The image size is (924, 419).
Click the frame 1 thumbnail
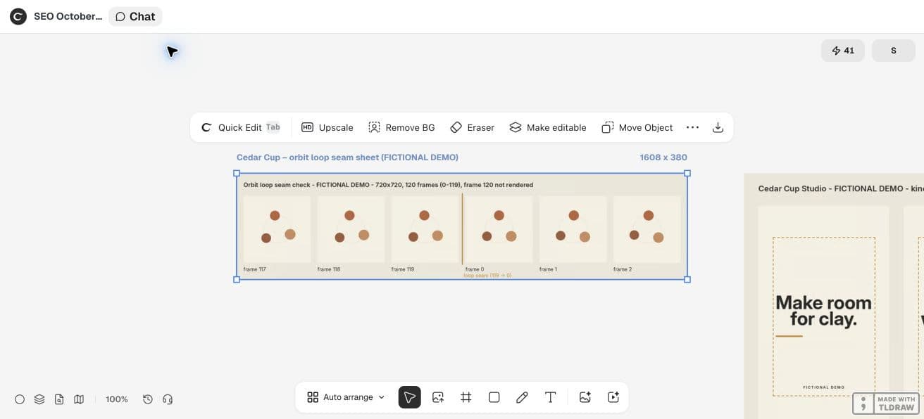coord(573,229)
